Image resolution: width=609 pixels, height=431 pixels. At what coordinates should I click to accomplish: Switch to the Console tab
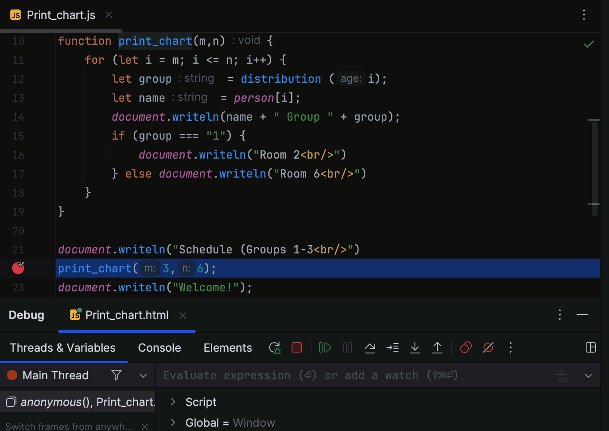point(159,347)
